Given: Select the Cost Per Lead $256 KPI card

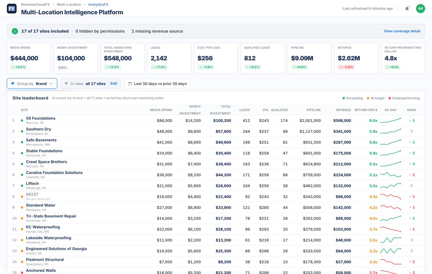Looking at the screenshot, I should [216, 58].
